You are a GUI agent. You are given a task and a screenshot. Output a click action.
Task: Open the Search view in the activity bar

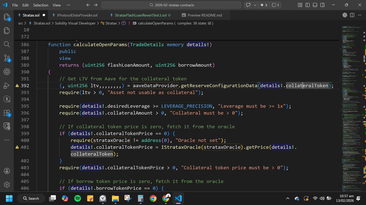pyautogui.click(x=7, y=44)
